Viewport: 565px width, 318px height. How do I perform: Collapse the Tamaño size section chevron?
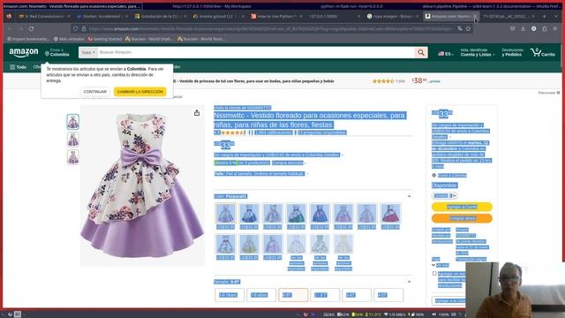tap(409, 282)
